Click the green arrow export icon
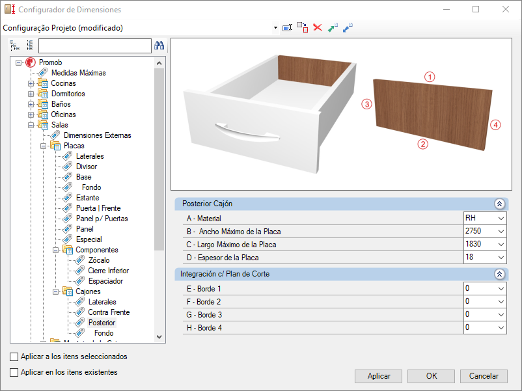This screenshot has height=391, width=522. [333, 27]
